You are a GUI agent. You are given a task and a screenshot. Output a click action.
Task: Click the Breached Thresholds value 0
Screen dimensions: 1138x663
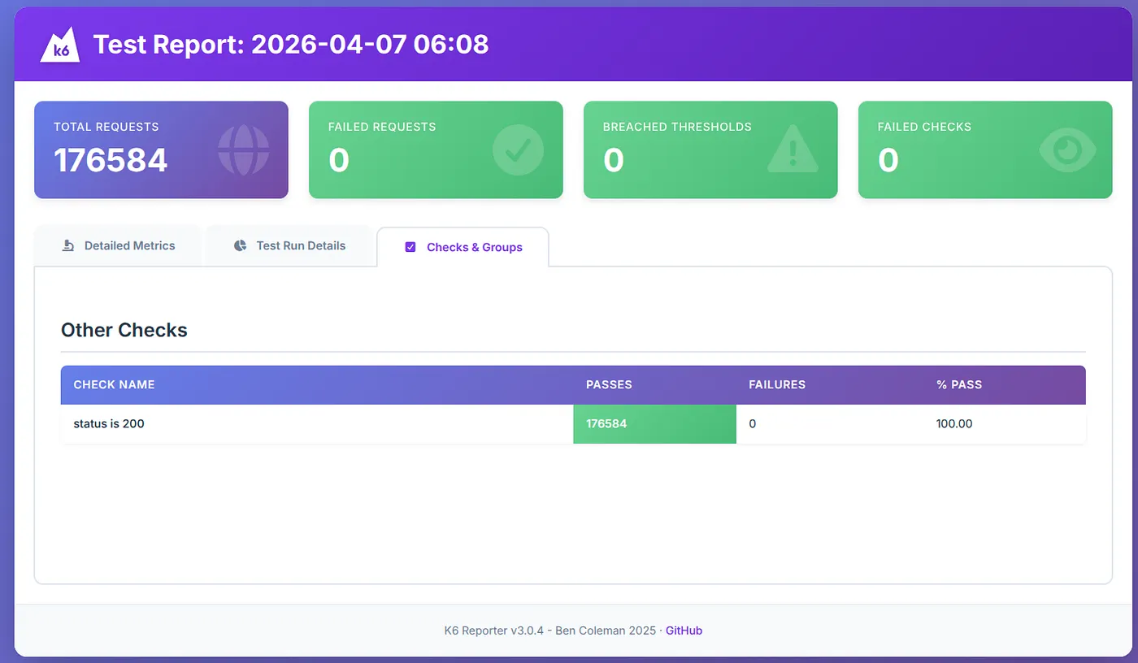[x=614, y=160]
